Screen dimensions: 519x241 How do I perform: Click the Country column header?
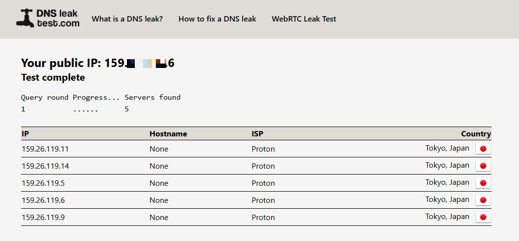(475, 134)
